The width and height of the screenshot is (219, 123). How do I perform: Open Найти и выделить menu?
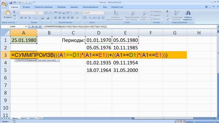click(x=188, y=15)
